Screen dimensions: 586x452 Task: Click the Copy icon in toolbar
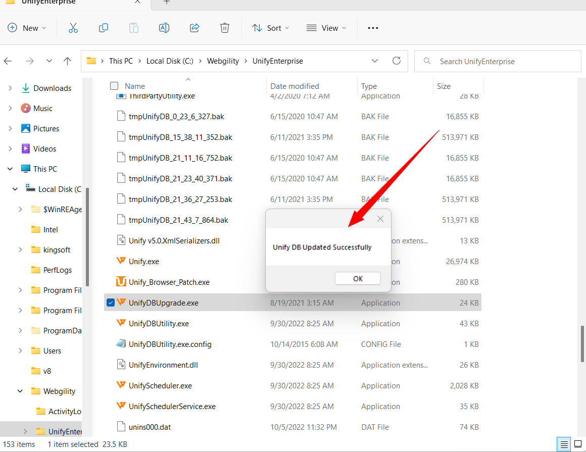point(104,28)
